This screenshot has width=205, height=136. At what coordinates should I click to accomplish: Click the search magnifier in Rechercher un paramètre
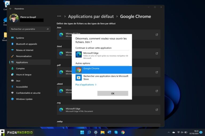48,29
